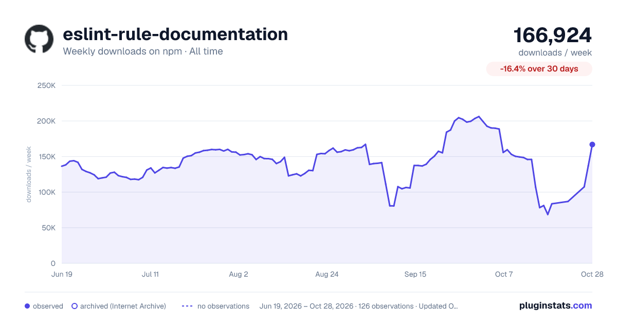This screenshot has width=617, height=324.
Task: Click the 200K y-axis label
Action: (x=47, y=121)
